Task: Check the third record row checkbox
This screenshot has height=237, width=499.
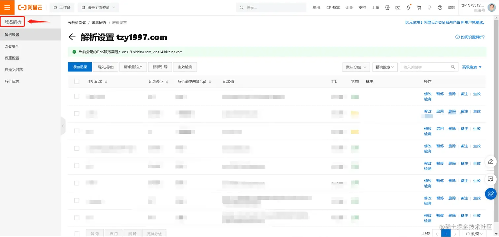Action: 77,131
